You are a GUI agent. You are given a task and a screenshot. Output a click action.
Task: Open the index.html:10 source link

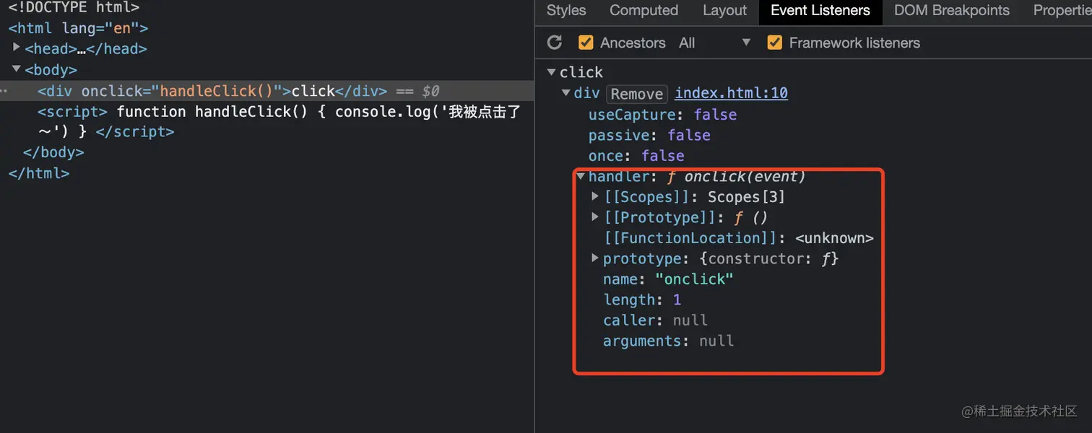731,93
